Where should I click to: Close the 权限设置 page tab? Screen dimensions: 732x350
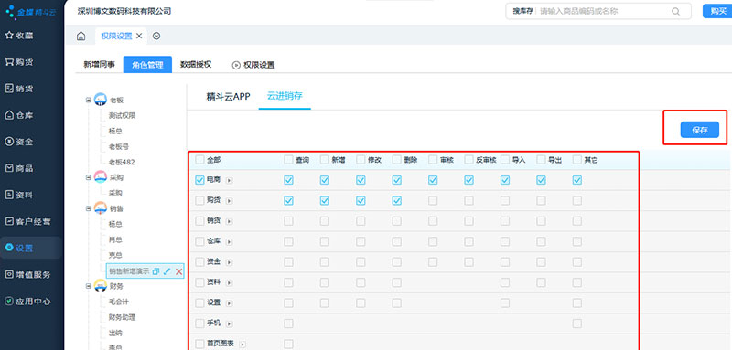click(x=139, y=36)
